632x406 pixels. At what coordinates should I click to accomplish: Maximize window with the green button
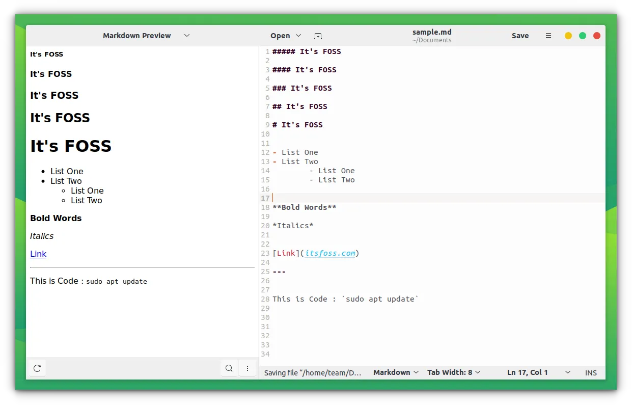(583, 36)
